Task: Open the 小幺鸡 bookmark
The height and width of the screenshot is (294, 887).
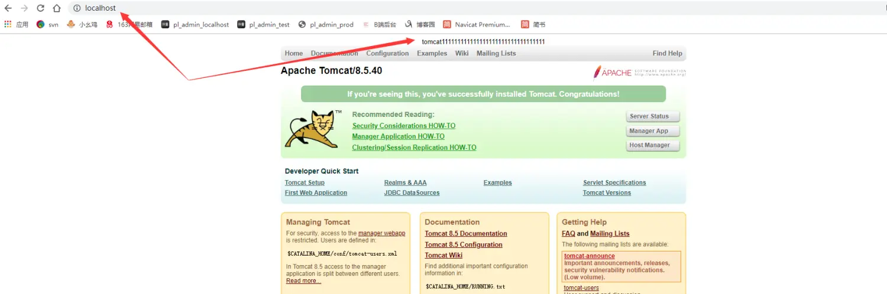Action: tap(82, 25)
